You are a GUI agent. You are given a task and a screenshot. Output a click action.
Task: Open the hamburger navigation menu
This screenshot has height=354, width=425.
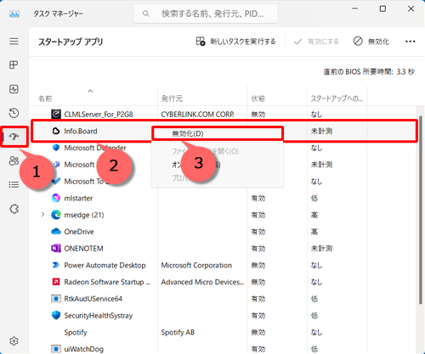[14, 42]
